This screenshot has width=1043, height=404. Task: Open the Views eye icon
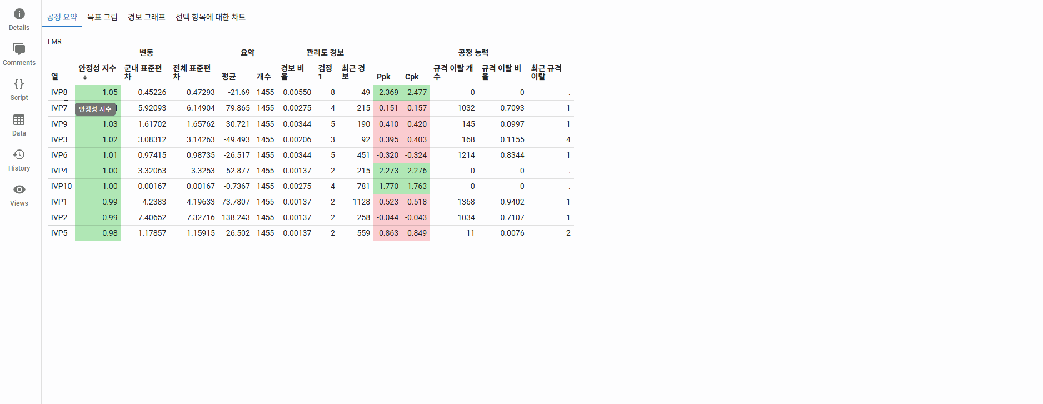[x=19, y=189]
